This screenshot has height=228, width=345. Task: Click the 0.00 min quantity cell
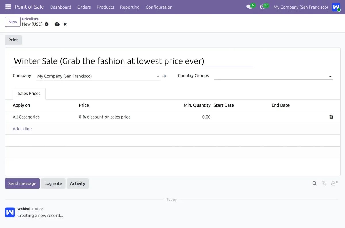(x=206, y=117)
